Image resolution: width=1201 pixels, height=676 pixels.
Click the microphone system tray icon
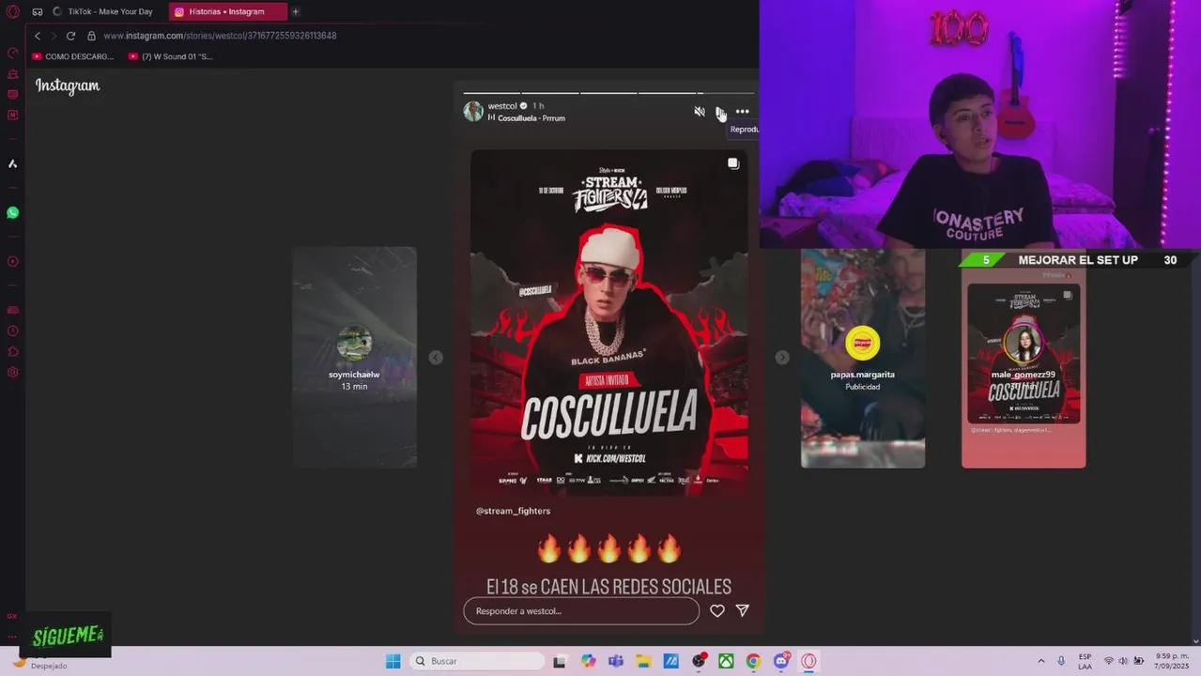[x=1061, y=661]
